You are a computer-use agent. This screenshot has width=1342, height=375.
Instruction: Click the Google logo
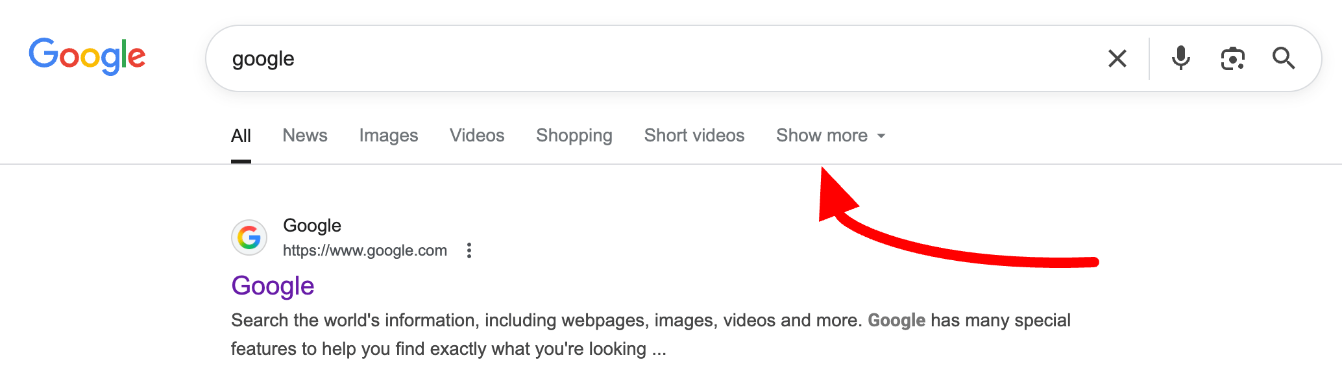pos(87,56)
